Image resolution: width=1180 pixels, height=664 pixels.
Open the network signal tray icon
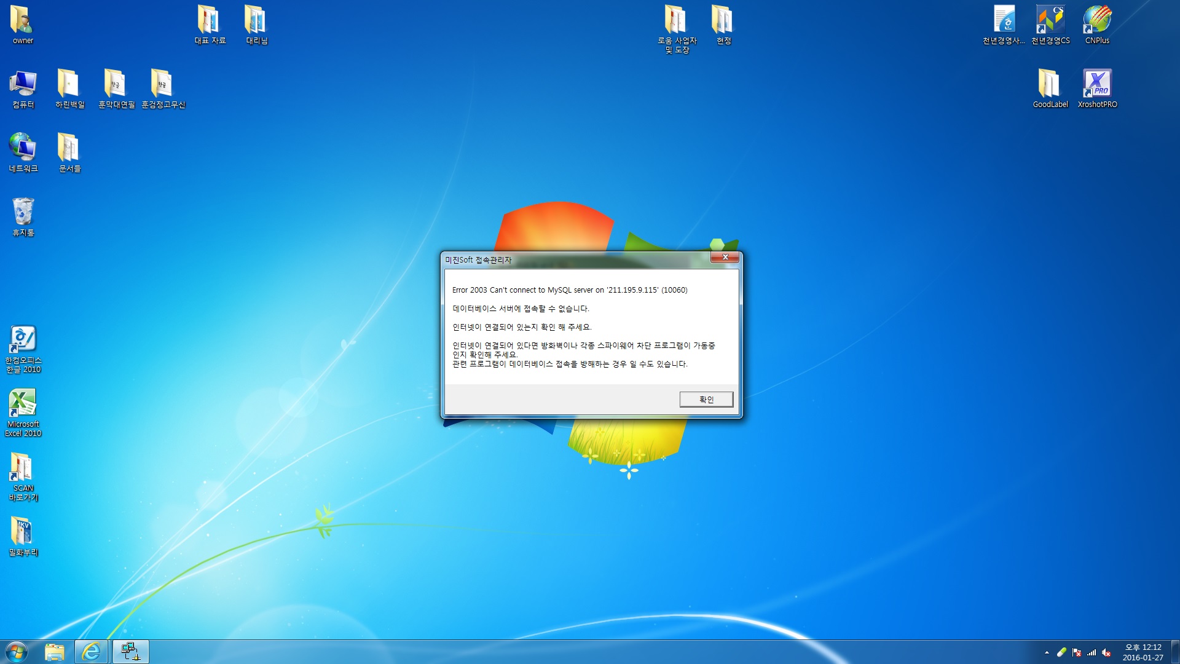1091,652
